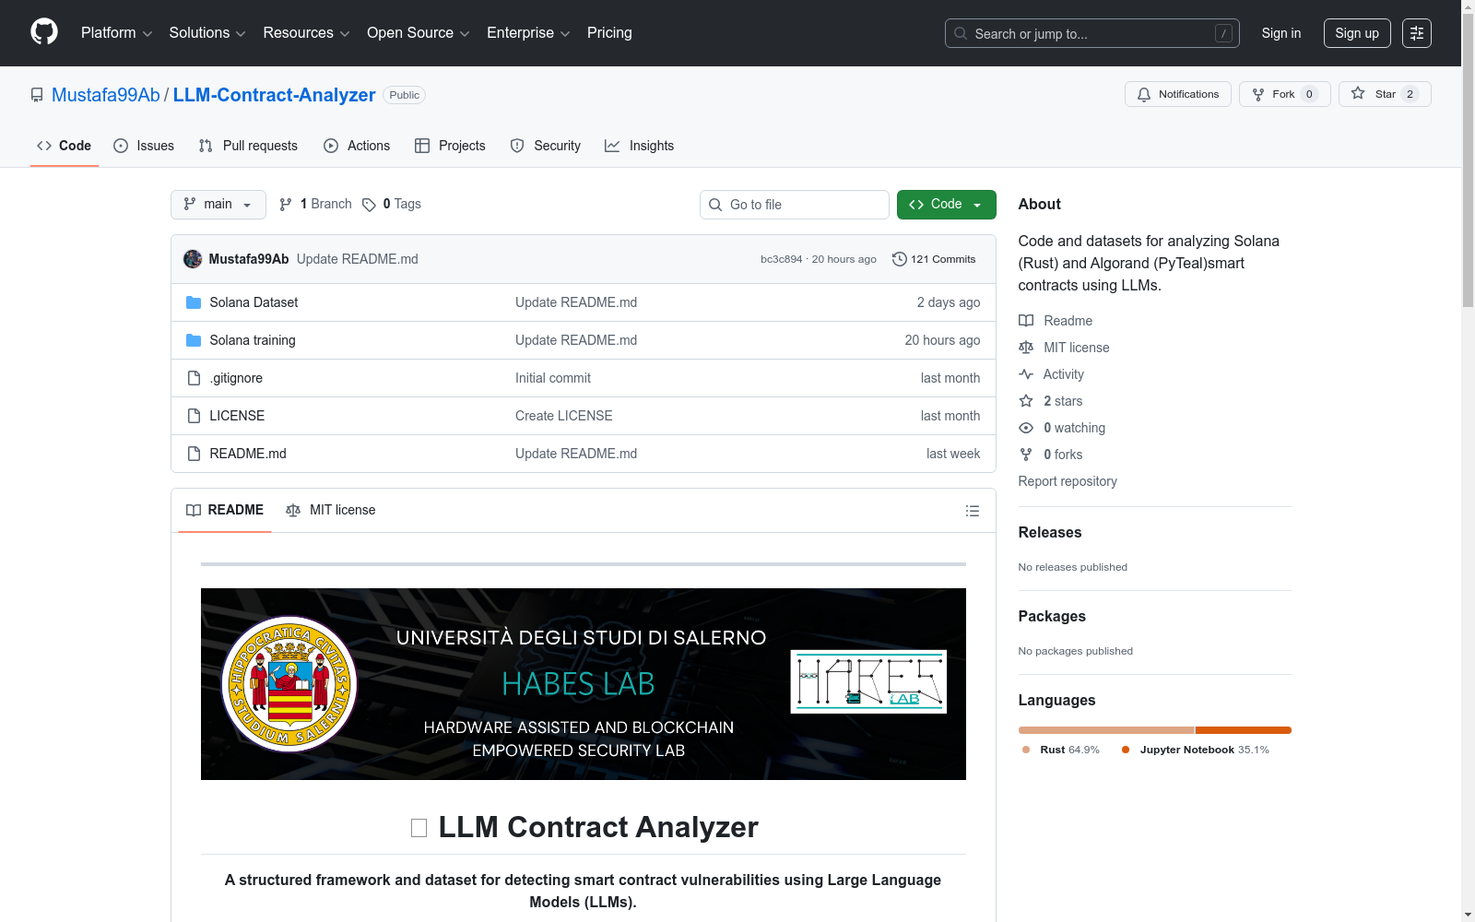Image resolution: width=1475 pixels, height=922 pixels.
Task: Open the Solana training folder
Action: click(253, 340)
